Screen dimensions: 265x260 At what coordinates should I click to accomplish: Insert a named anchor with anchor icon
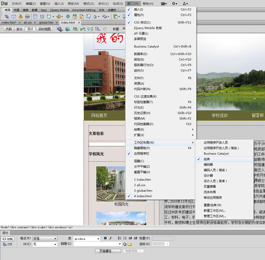tap(21, 17)
